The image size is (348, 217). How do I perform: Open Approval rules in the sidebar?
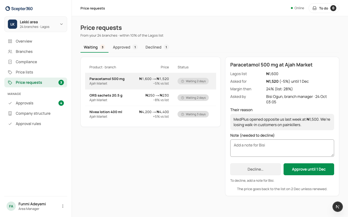coord(36,124)
